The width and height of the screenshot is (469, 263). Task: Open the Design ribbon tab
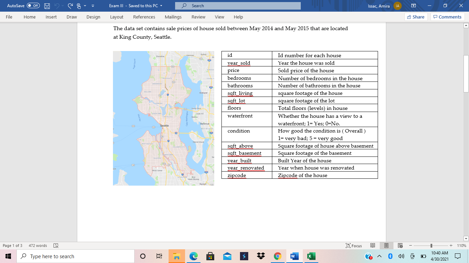[93, 17]
